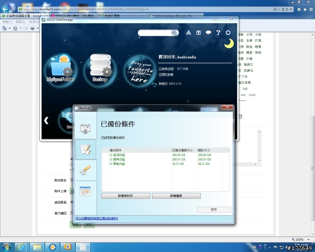Click the browser Back arrow button
The image size is (315, 252).
pos(5,9)
